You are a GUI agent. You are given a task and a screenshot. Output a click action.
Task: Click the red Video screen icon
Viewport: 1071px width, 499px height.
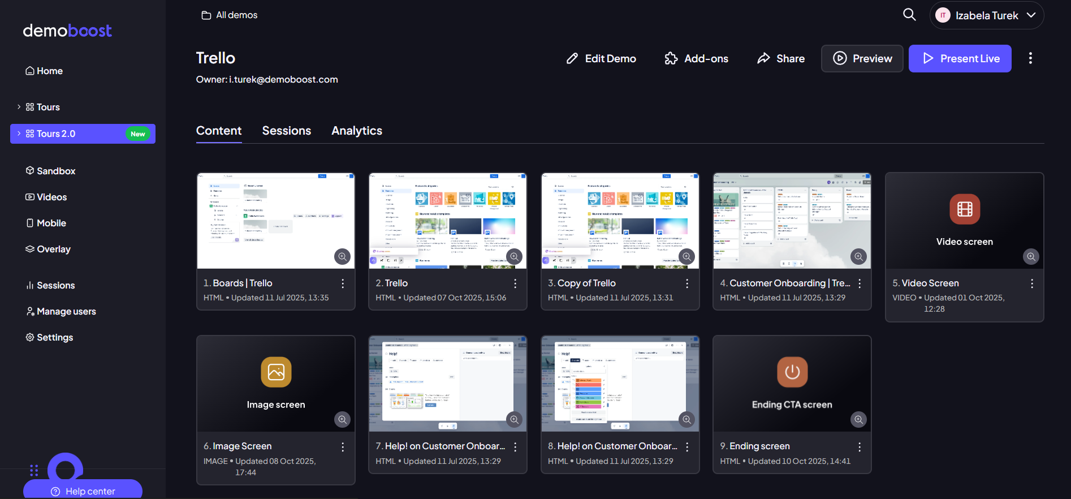(x=965, y=209)
